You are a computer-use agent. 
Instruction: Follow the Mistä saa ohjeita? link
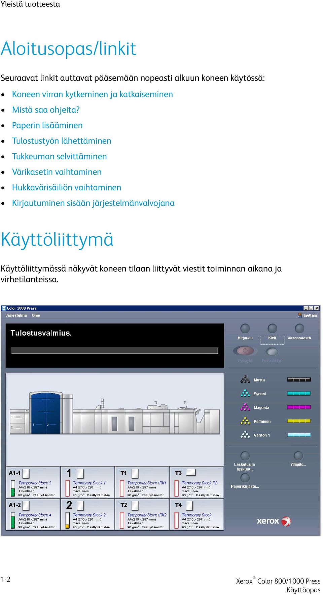click(x=46, y=110)
